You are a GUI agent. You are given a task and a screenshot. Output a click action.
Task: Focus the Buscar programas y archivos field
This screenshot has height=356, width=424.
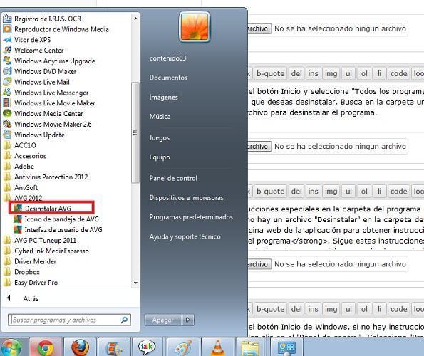[x=65, y=320]
